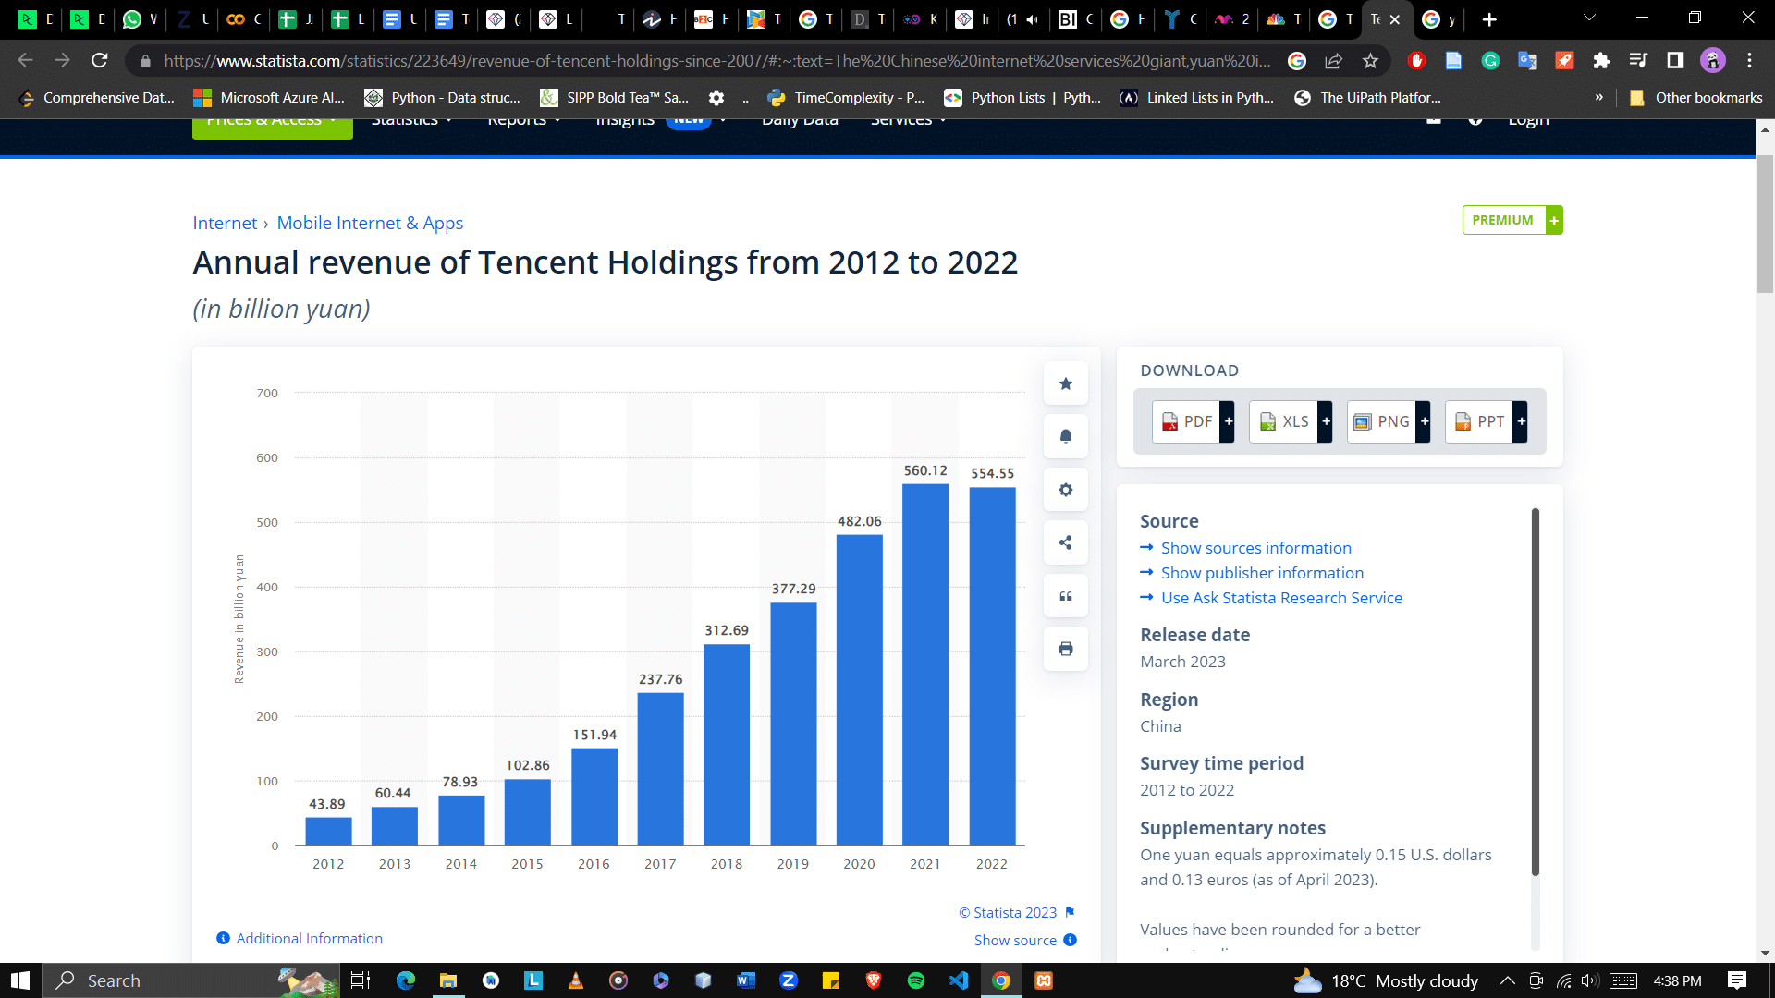Image resolution: width=1775 pixels, height=998 pixels.
Task: Open Linked Lists in Pyth... bookmark
Action: tap(1197, 98)
